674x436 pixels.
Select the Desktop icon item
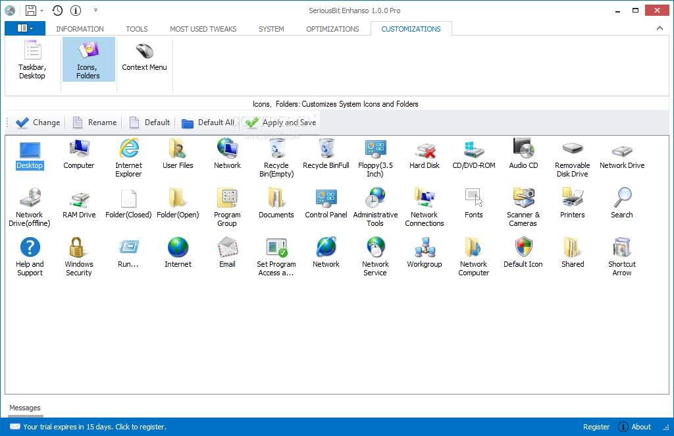pyautogui.click(x=30, y=155)
